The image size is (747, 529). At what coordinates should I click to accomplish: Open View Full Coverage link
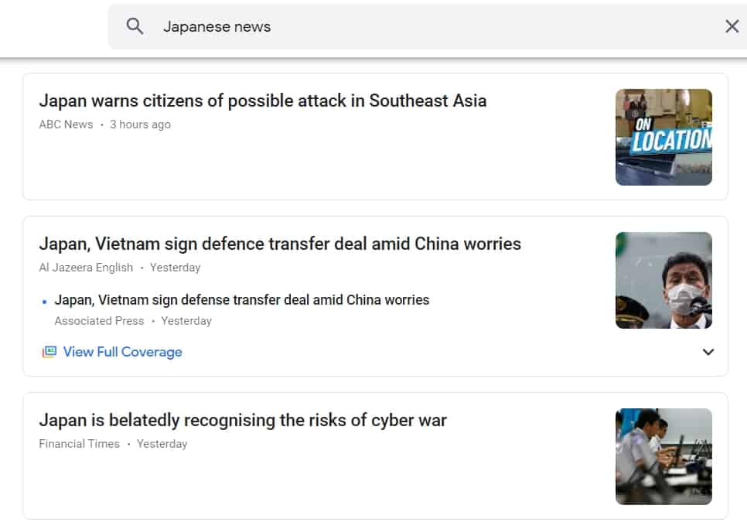(122, 352)
